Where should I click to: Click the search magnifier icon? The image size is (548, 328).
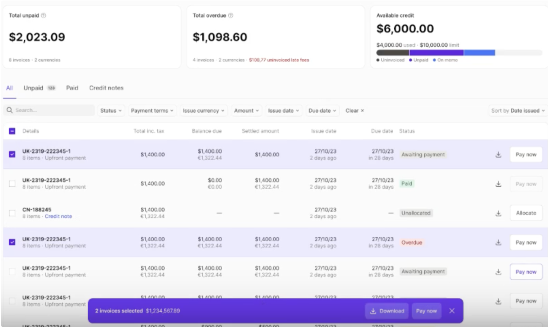10,110
